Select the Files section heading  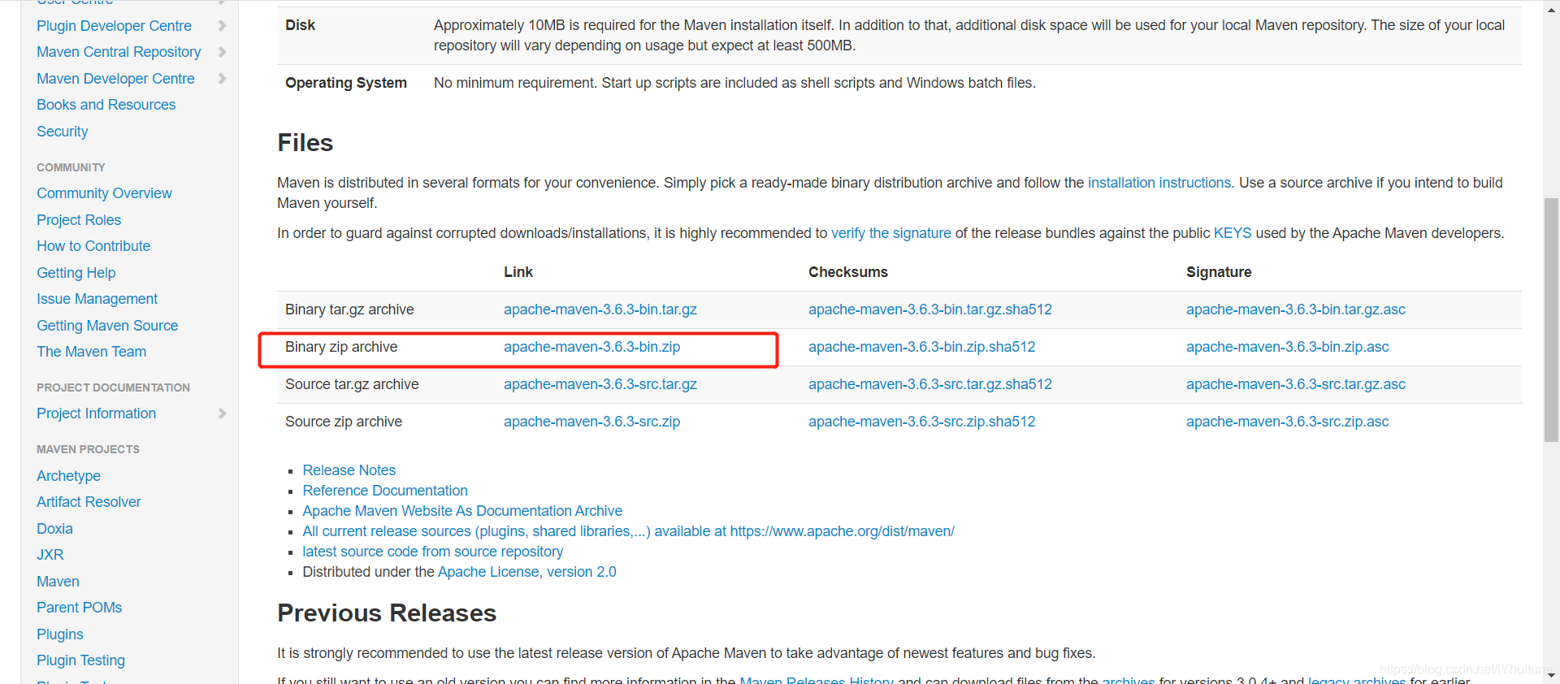[x=305, y=143]
